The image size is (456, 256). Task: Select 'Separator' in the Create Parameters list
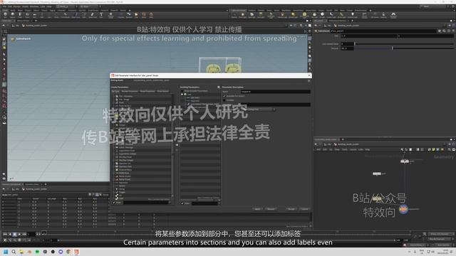(123, 183)
